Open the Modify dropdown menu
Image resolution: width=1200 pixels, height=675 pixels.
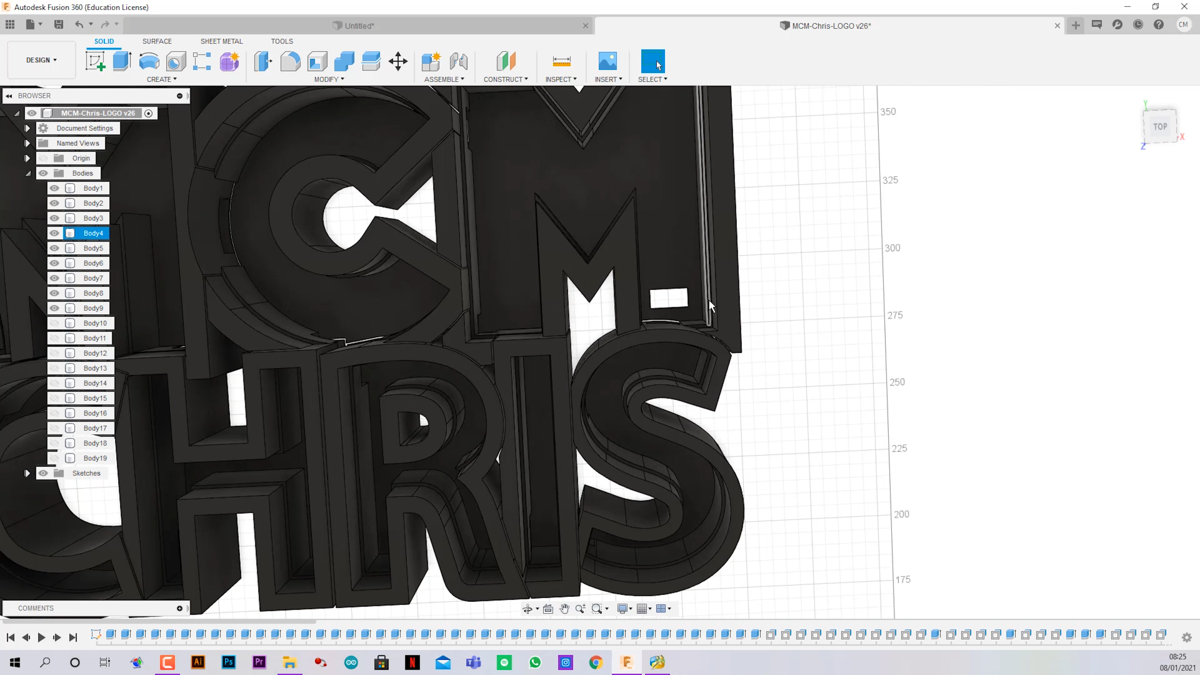(328, 79)
